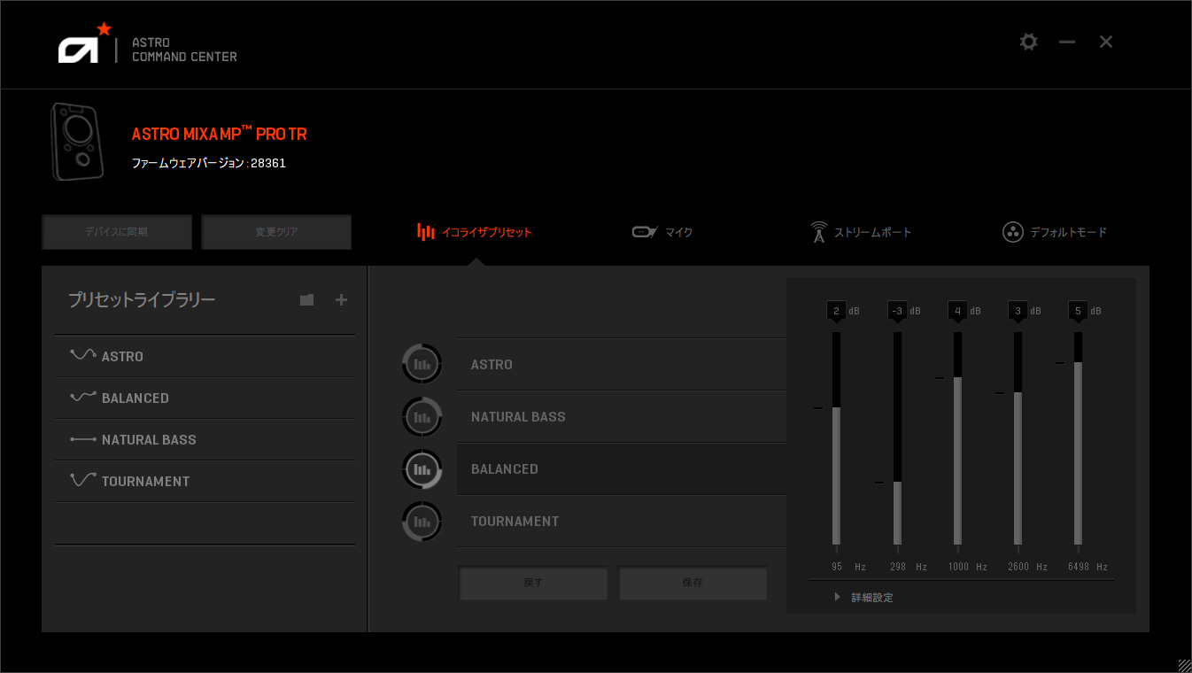Click the 95 Hz equalizer slider

click(836, 438)
